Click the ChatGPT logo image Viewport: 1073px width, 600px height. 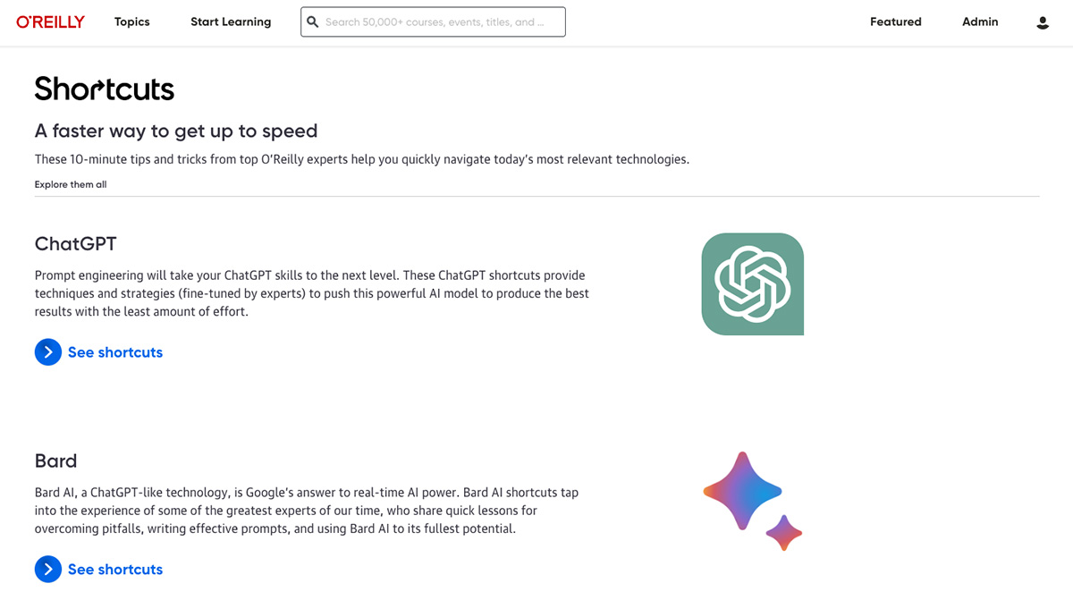tap(753, 284)
